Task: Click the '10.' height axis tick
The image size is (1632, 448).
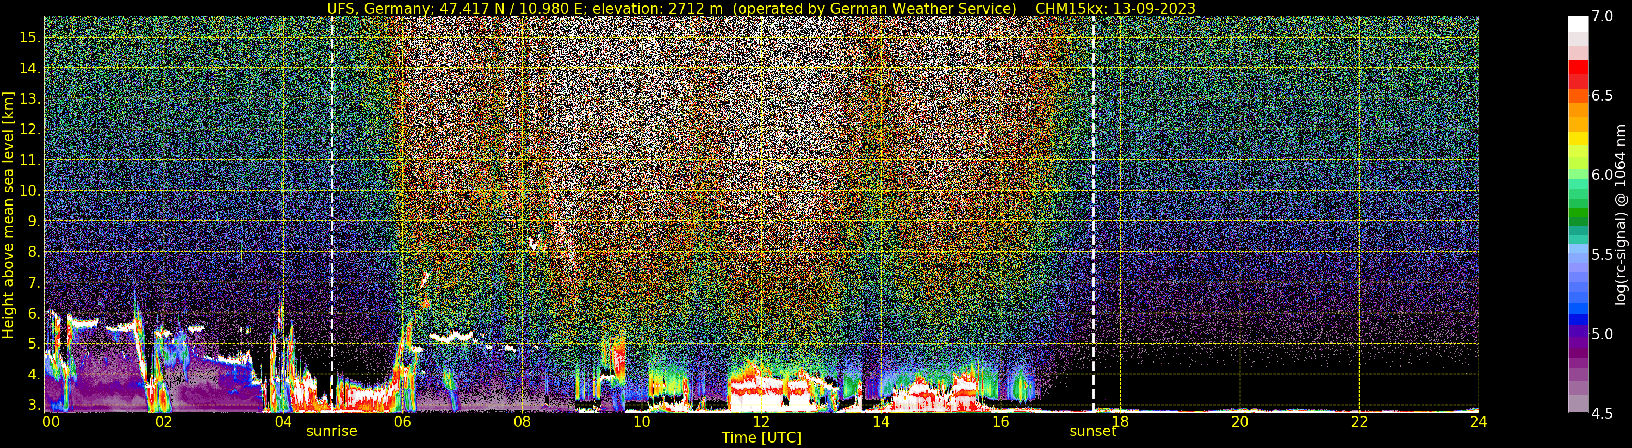Action: (x=30, y=191)
